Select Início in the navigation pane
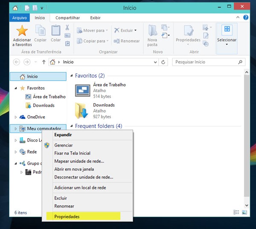Image resolution: width=256 pixels, height=229 pixels. click(x=38, y=76)
